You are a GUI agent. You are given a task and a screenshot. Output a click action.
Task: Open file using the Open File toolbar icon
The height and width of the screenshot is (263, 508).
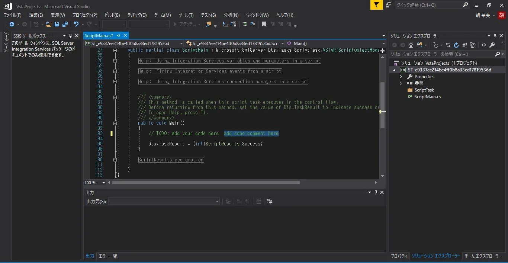coord(48,24)
